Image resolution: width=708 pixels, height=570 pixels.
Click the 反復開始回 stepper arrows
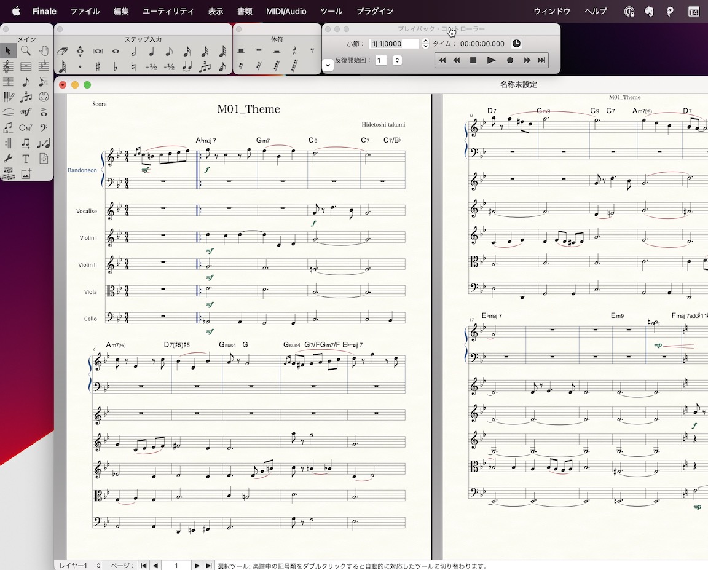pyautogui.click(x=397, y=60)
